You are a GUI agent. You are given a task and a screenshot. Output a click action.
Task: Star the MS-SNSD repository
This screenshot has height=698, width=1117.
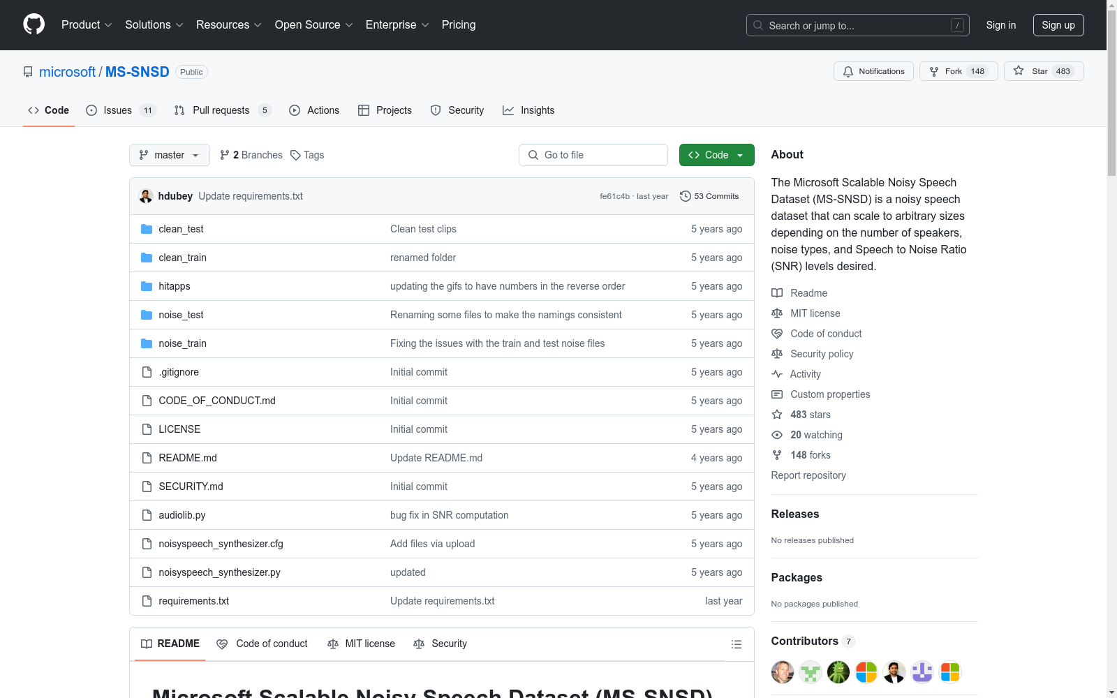pyautogui.click(x=1044, y=71)
